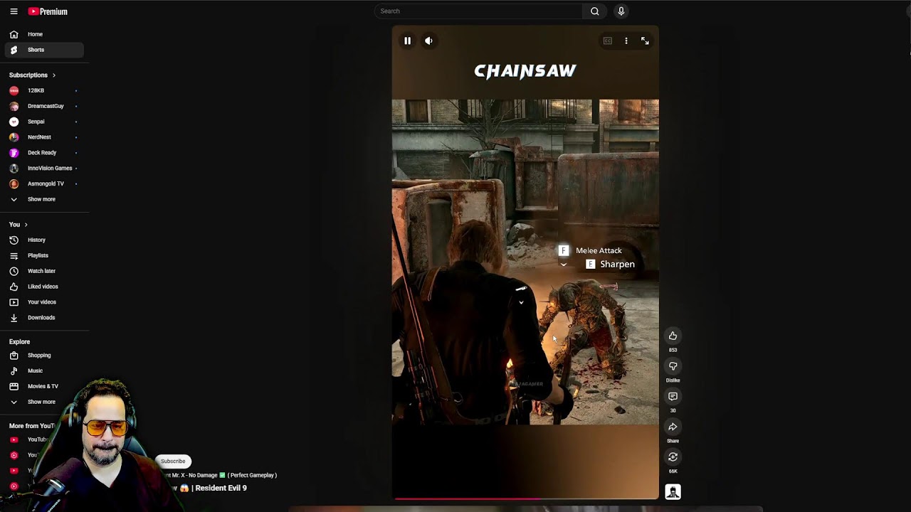Image resolution: width=911 pixels, height=512 pixels.
Task: Pause the playing Short
Action: tap(407, 41)
